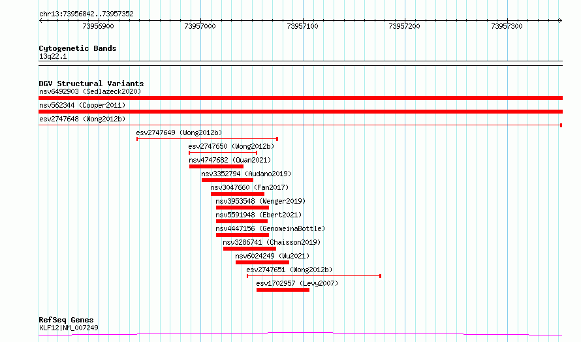The width and height of the screenshot is (581, 342).
Task: Open the nsv3047660 (Fan2017) variant label
Action: coord(249,187)
